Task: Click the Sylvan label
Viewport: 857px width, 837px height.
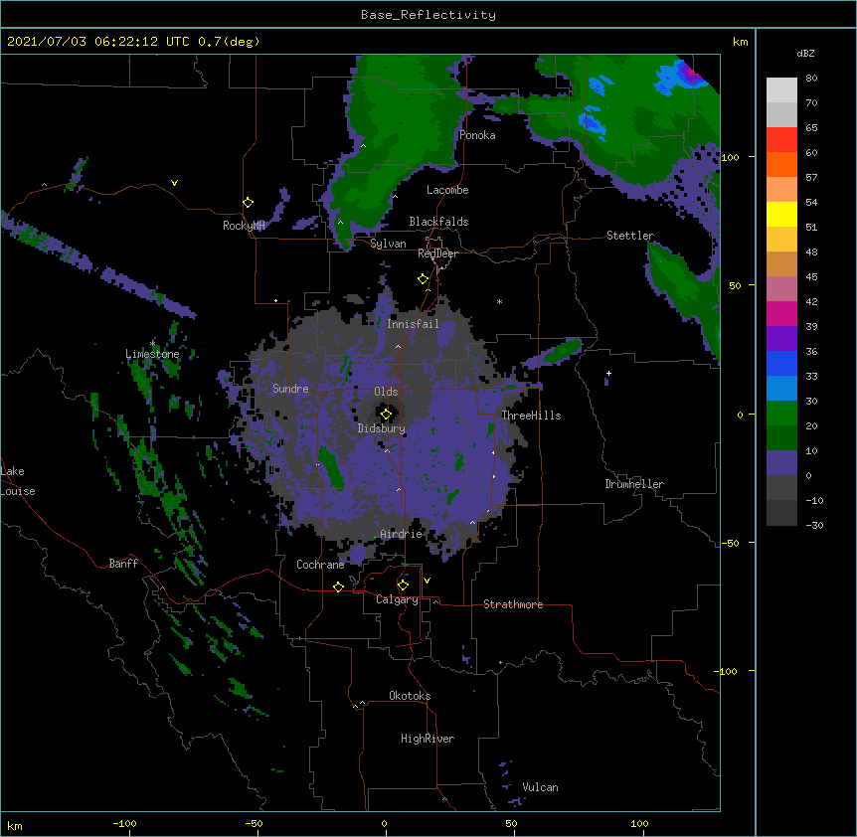Action: click(x=388, y=244)
